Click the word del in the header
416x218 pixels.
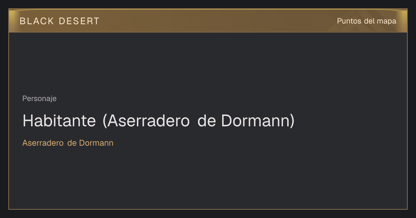(x=370, y=21)
